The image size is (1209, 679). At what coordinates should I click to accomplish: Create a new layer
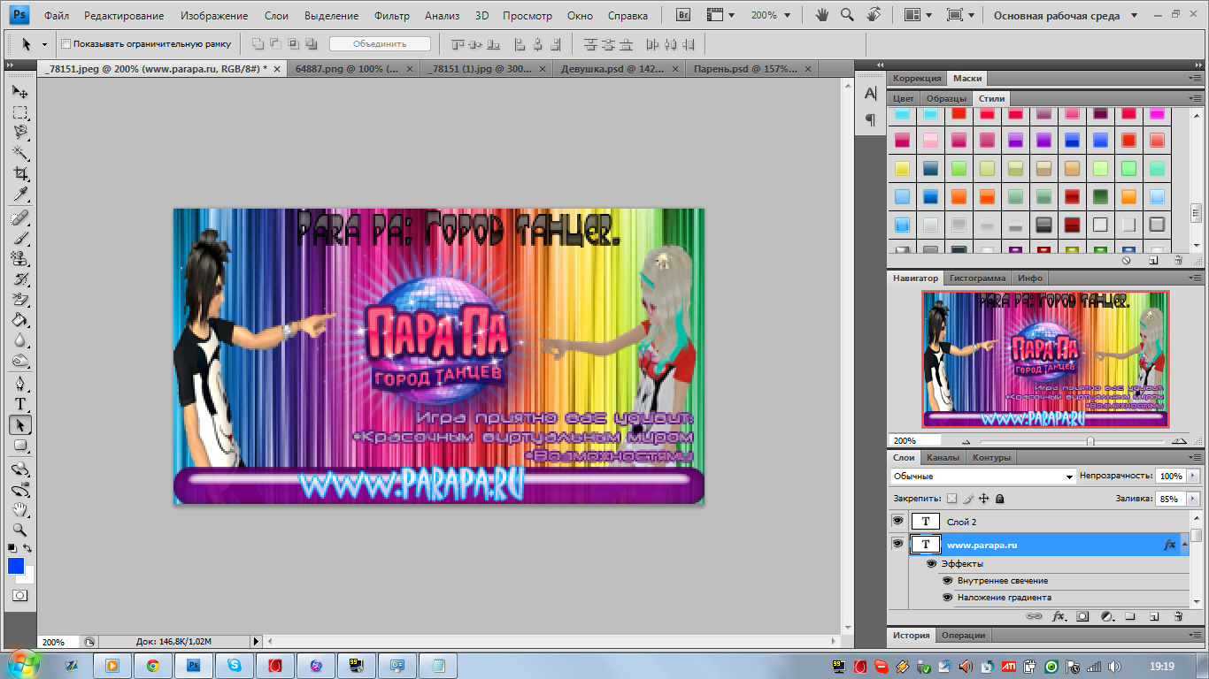[1153, 616]
